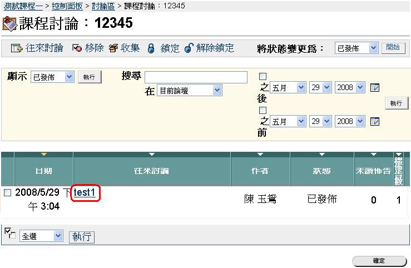
Task: Enable the 之前 date filter checkbox
Action: (x=263, y=111)
